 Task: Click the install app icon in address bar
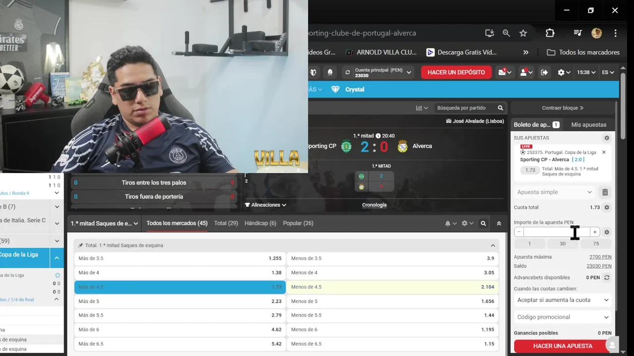(489, 33)
